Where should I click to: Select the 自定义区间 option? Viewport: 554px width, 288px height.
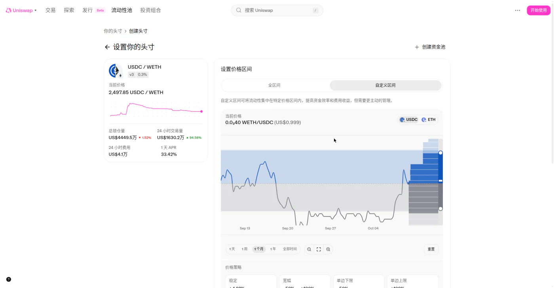coord(385,85)
